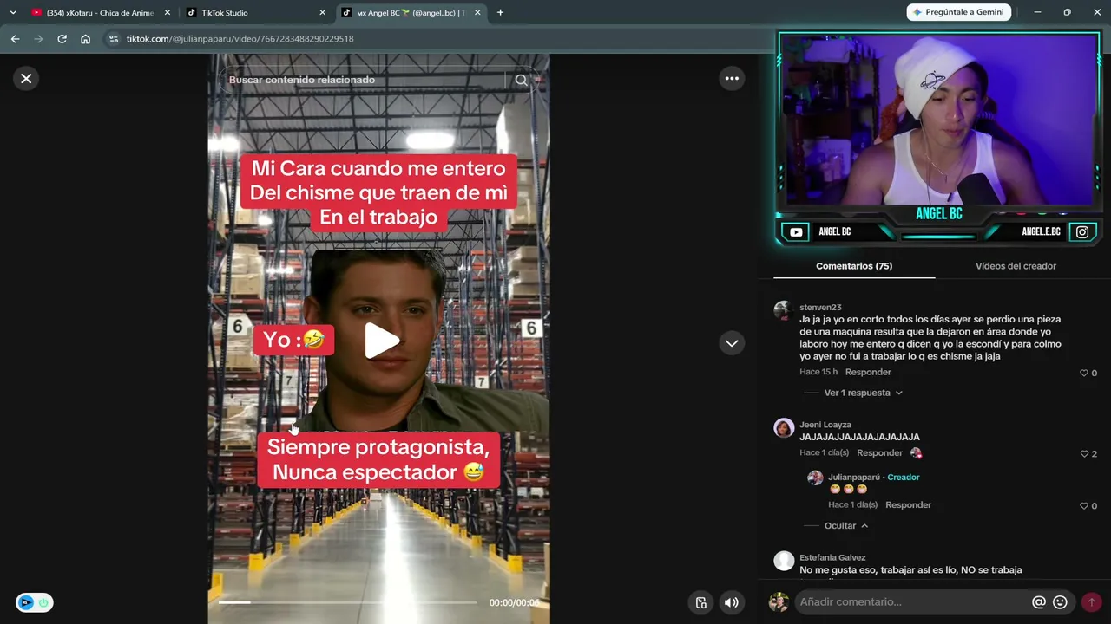Screen dimensions: 1111x624
Task: Open a new browser tab
Action: (500, 13)
